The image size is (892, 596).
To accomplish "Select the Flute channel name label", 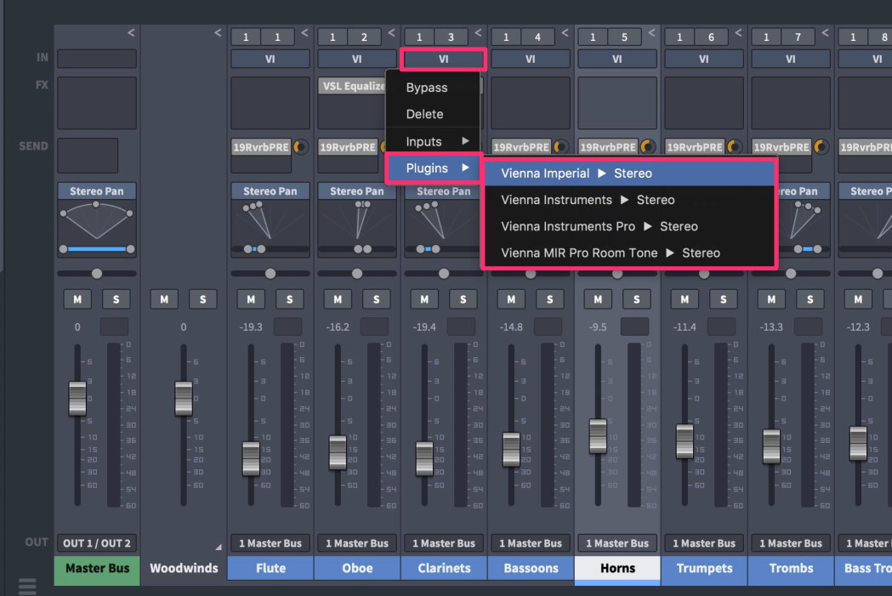I will 270,568.
